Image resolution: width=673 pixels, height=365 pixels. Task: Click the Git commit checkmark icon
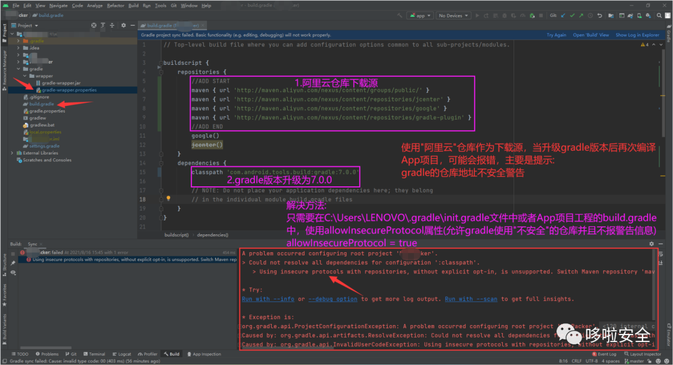point(572,16)
